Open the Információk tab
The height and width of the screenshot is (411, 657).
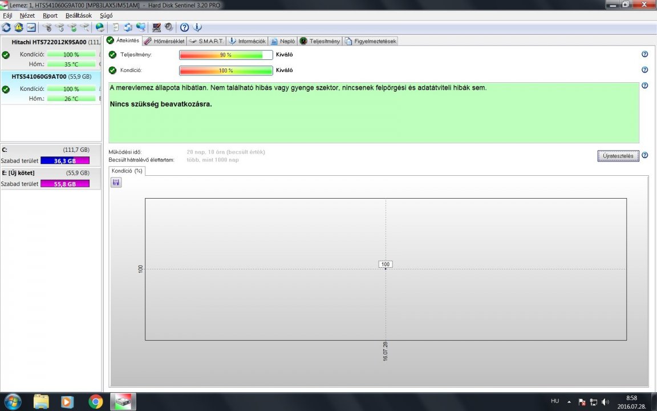tap(247, 41)
